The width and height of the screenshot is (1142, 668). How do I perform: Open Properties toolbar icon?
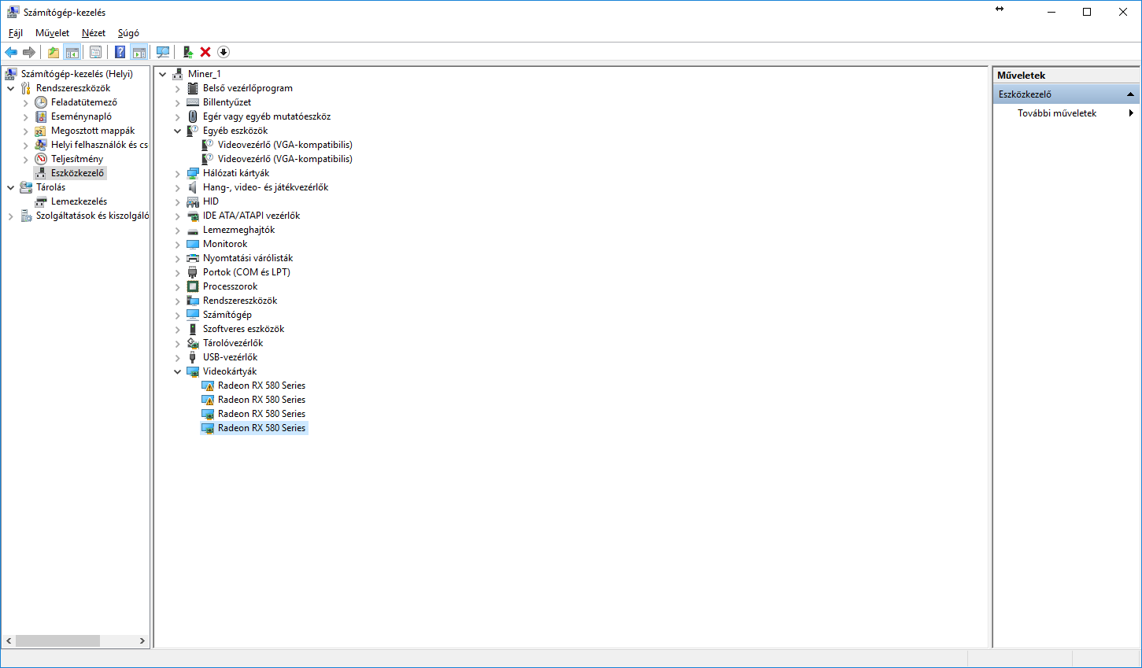pyautogui.click(x=95, y=52)
